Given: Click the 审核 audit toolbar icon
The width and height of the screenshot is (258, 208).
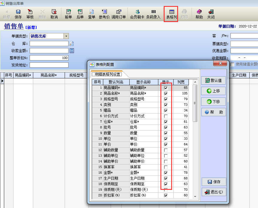Looking at the screenshot, I should [x=30, y=14].
